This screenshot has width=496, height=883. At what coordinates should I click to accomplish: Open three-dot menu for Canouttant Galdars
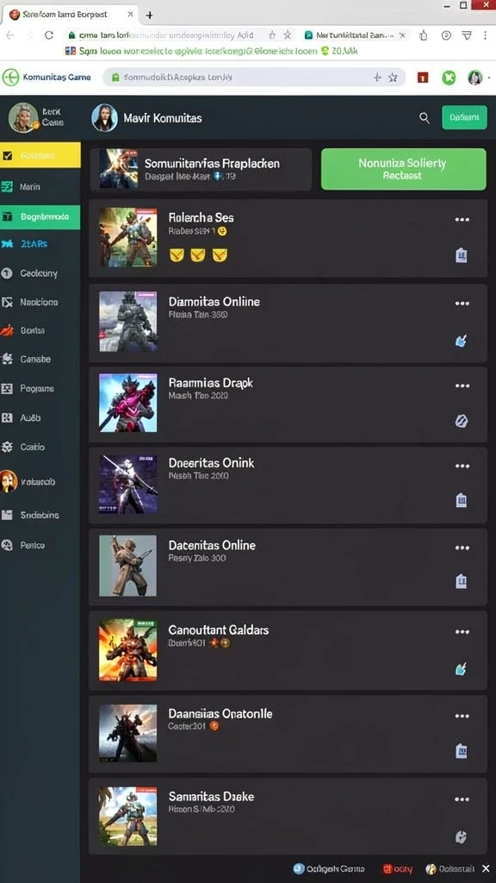pyautogui.click(x=462, y=632)
